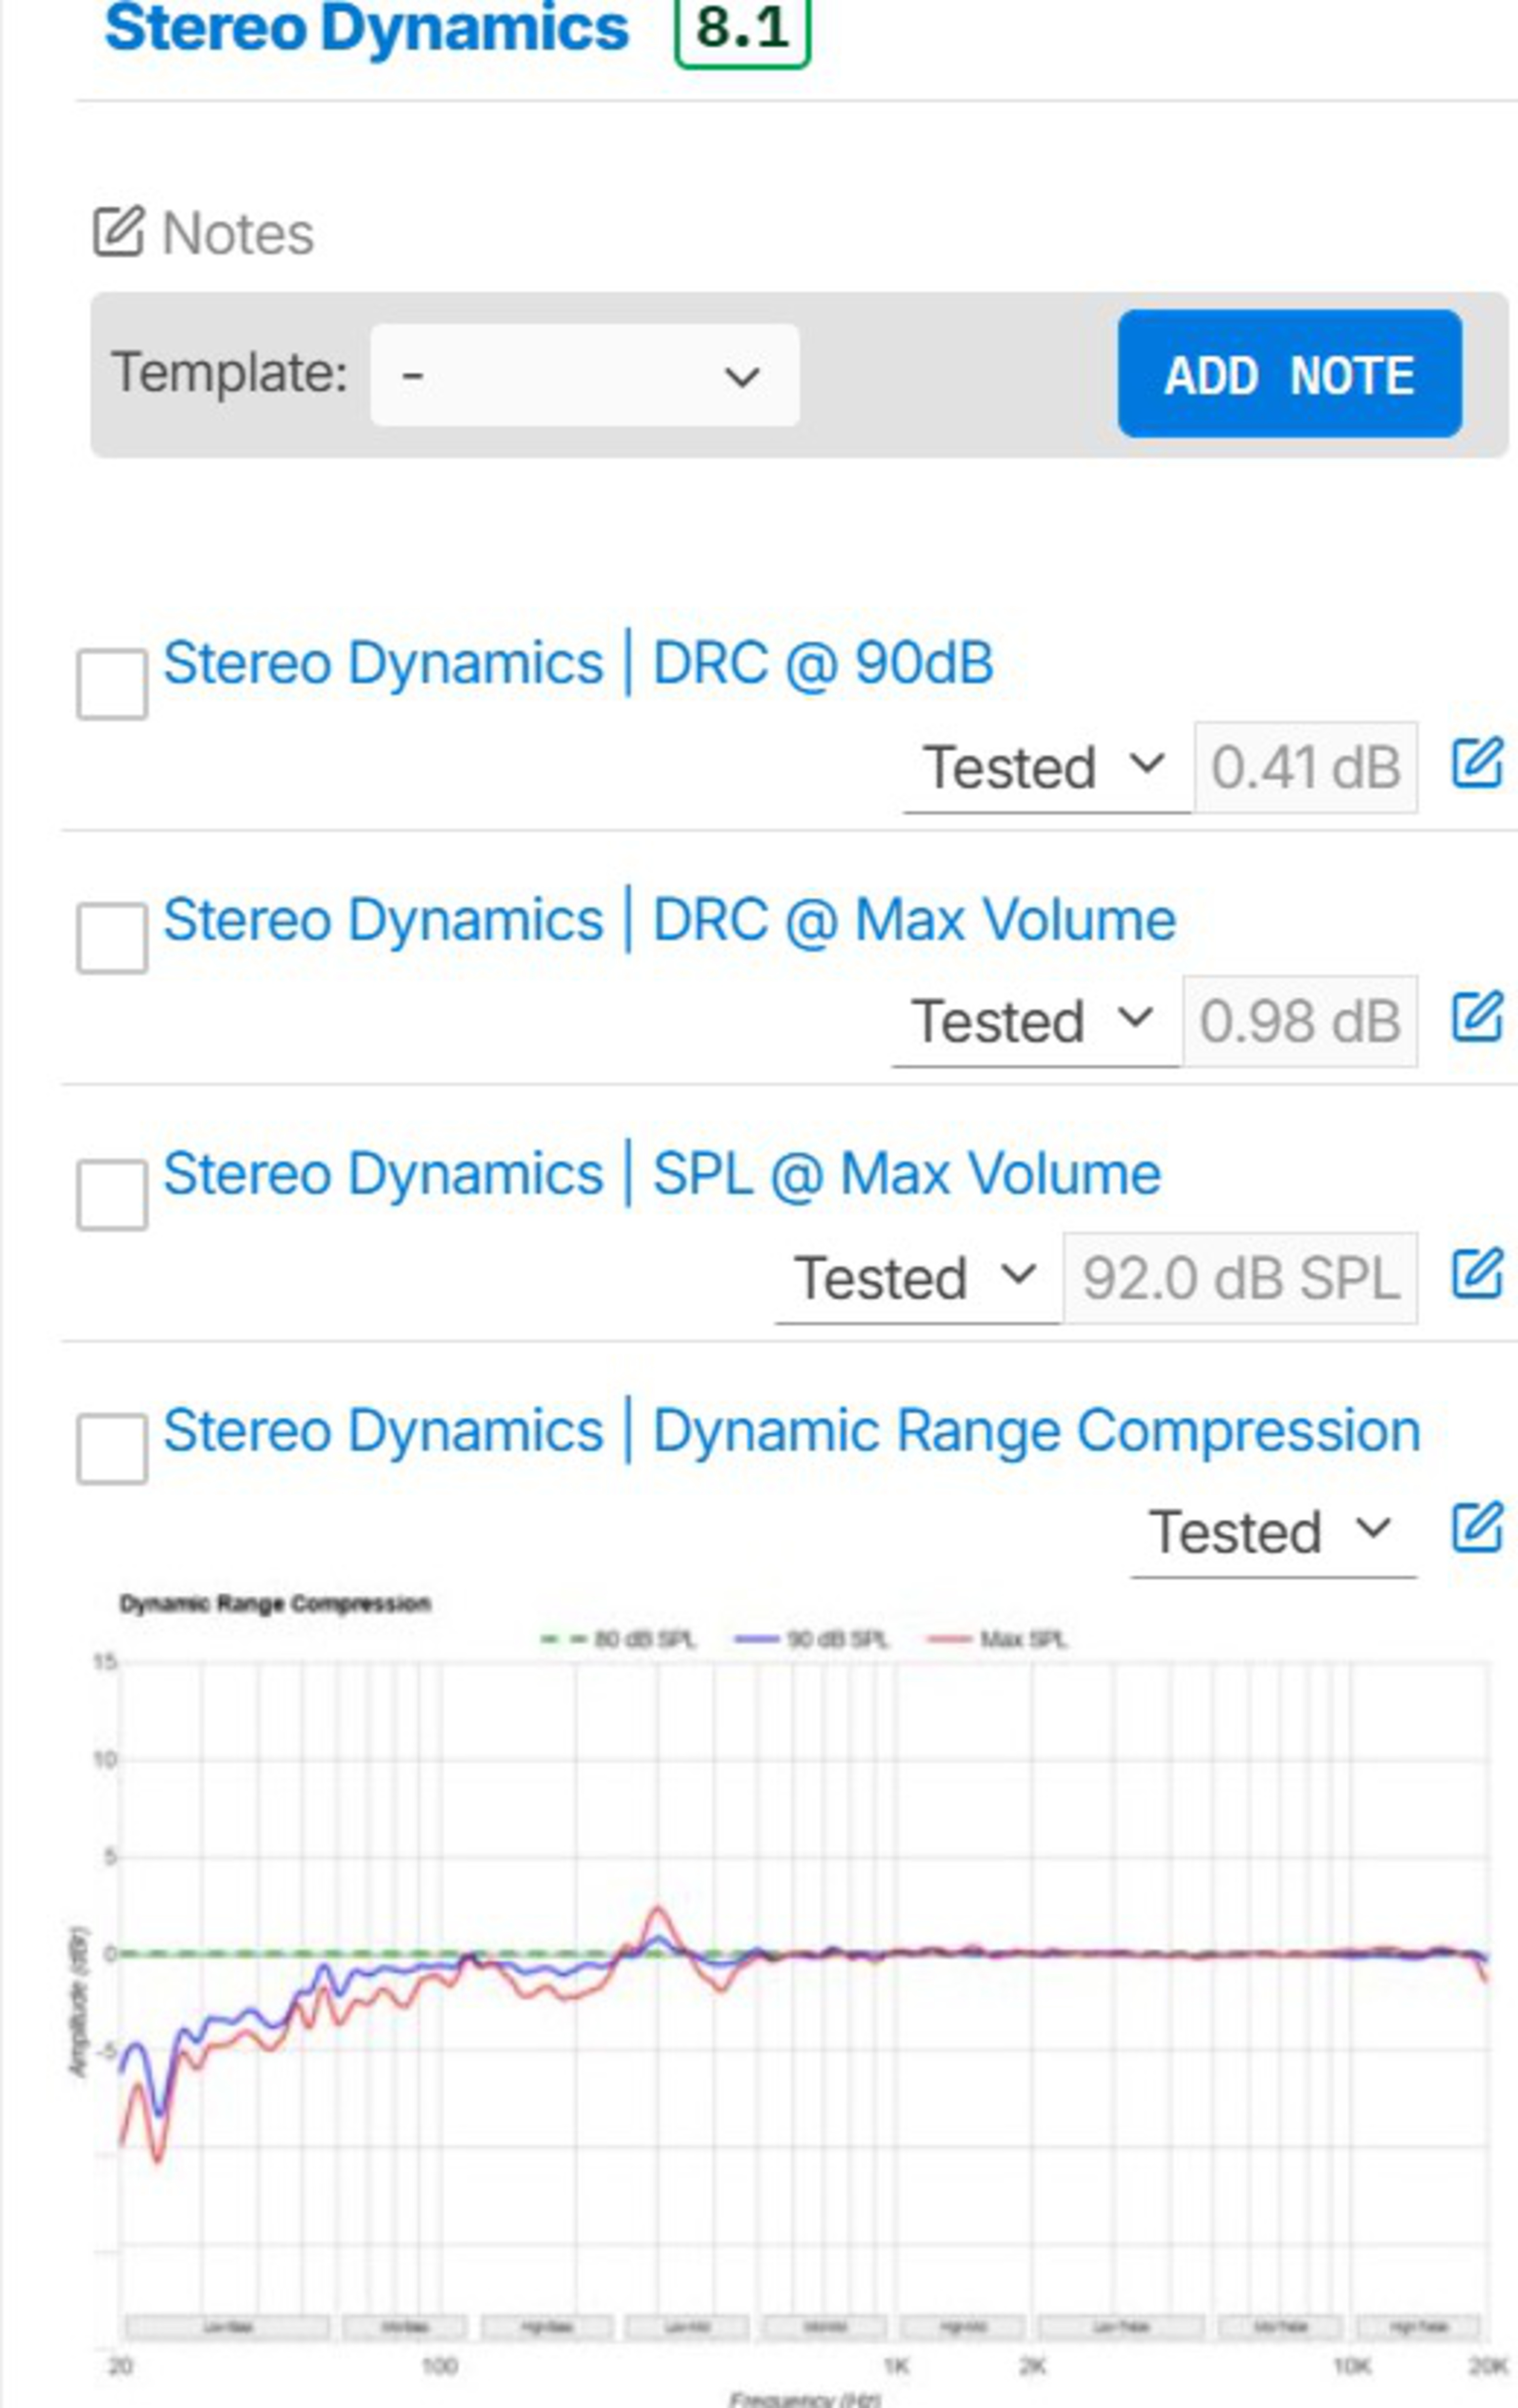Click the edit icon for DRC @ Max Volume

click(x=1477, y=1017)
